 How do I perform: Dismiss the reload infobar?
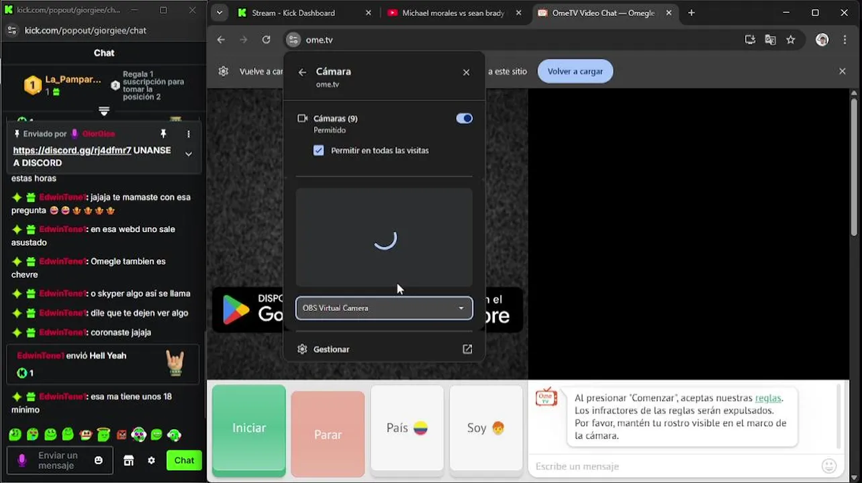point(842,71)
